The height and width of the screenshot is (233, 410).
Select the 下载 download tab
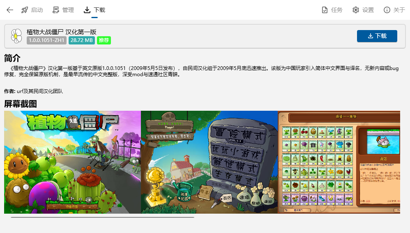[94, 10]
